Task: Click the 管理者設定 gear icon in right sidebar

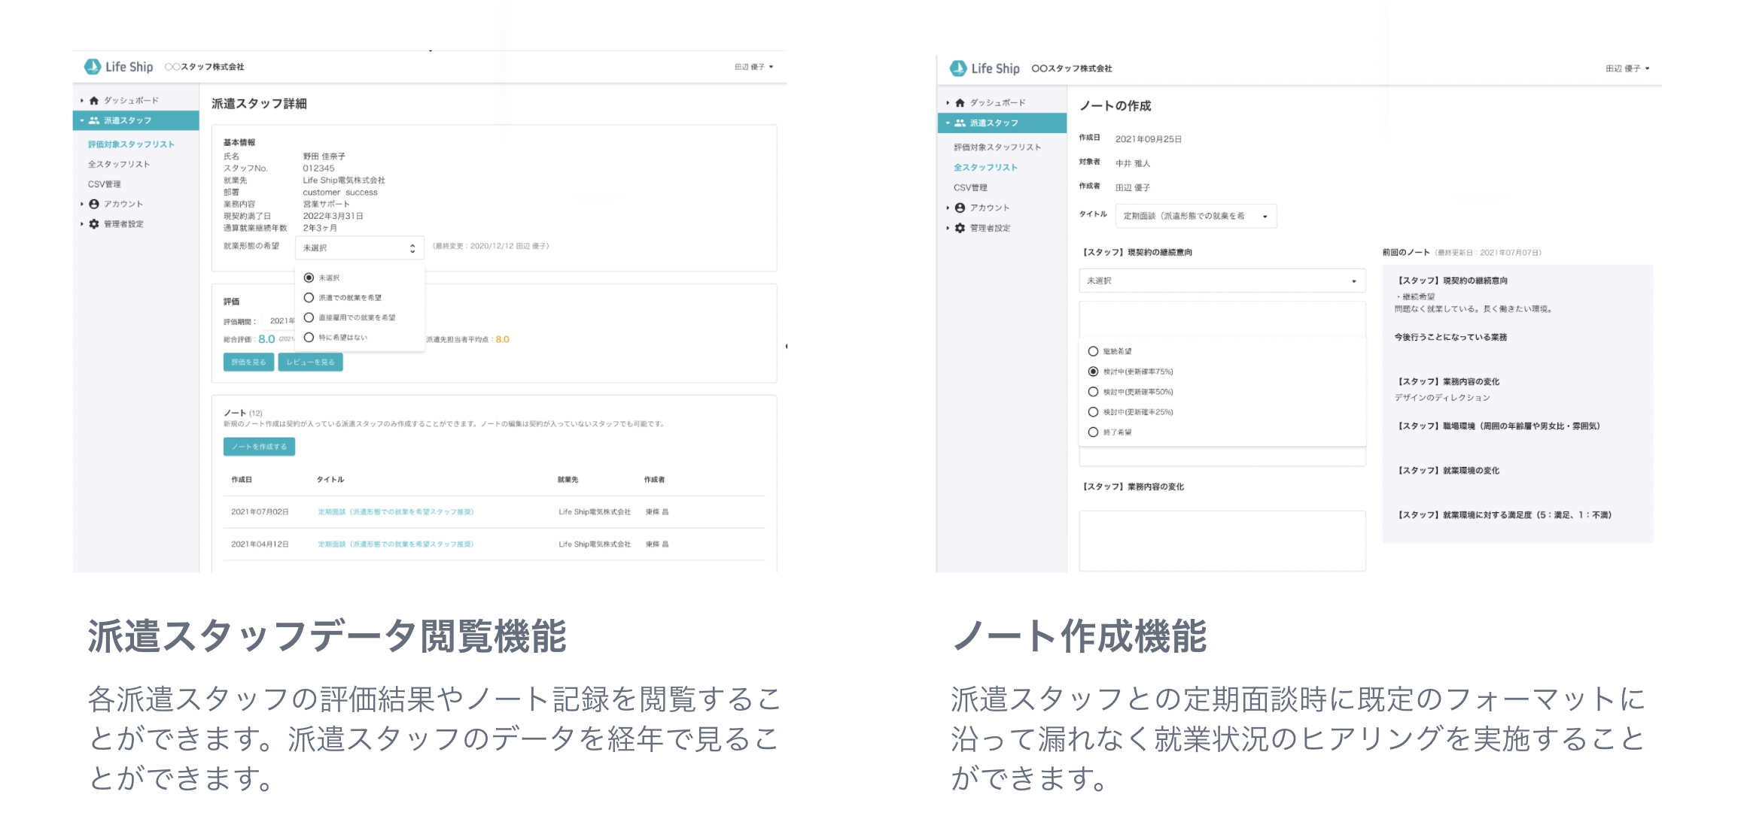Action: pos(960,228)
